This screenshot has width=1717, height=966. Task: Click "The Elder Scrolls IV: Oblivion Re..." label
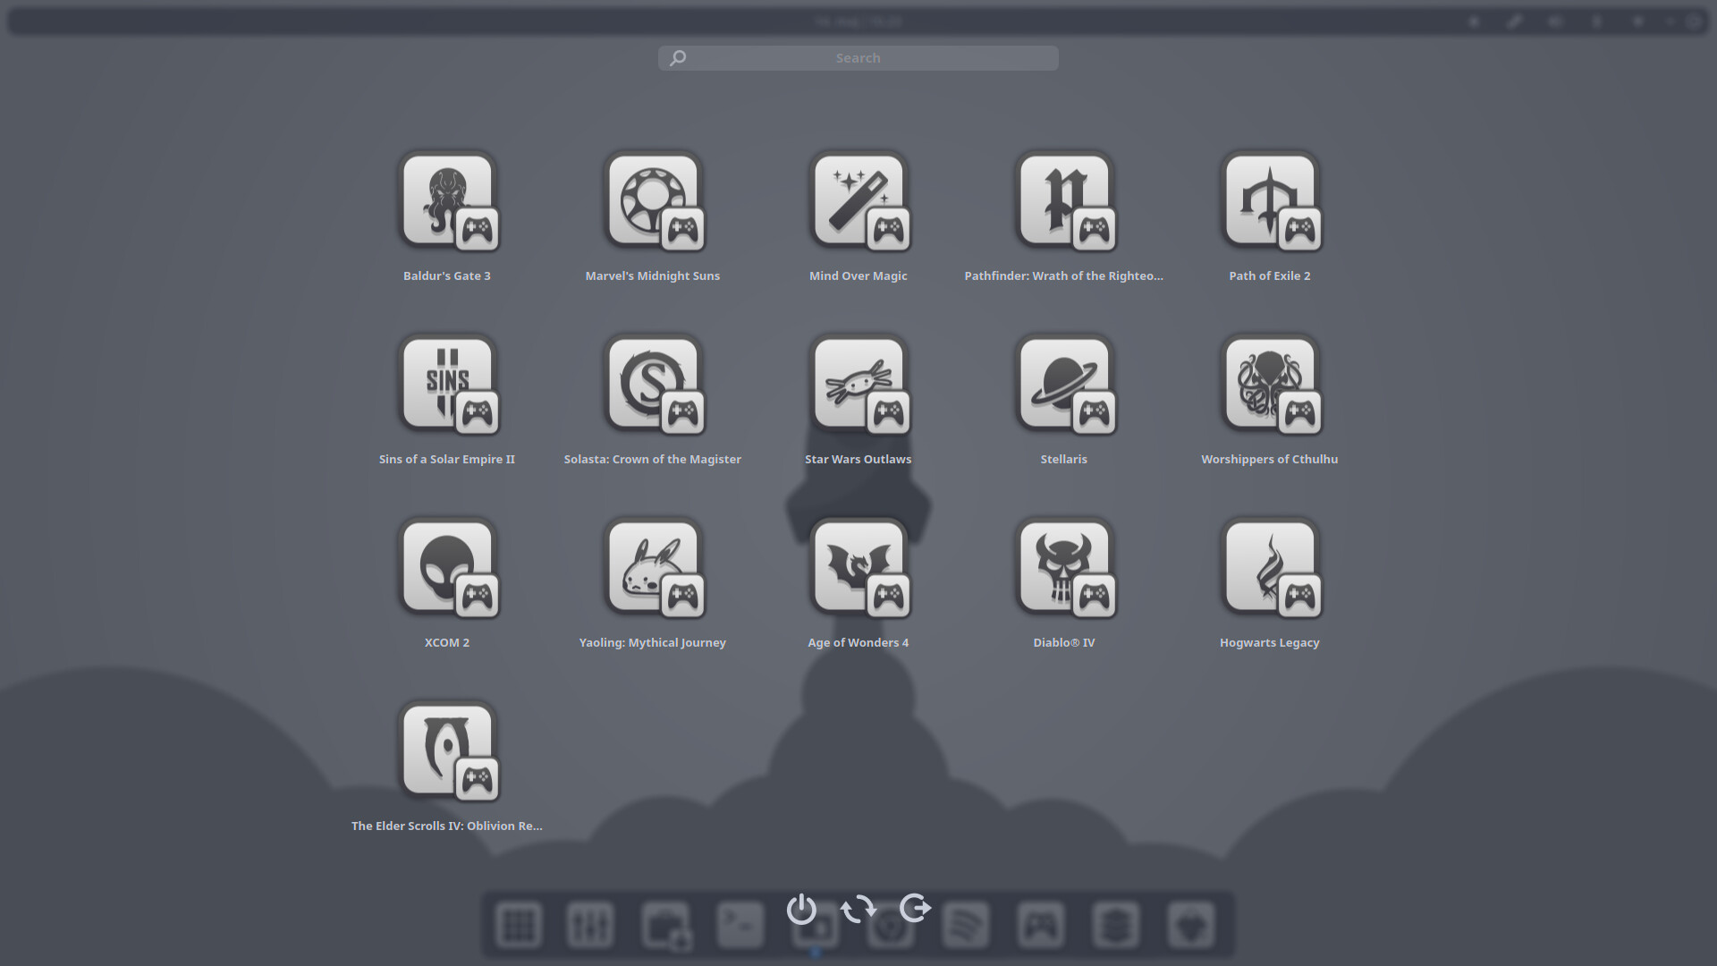tap(447, 826)
